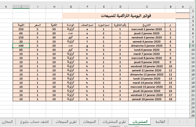This screenshot has width=196, height=127.
Task: Select quantity cell 30
Action: pos(54,38)
